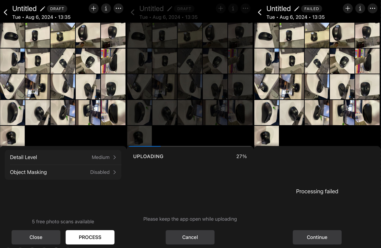
Task: Click the FAILED status badge
Action: pos(311,9)
